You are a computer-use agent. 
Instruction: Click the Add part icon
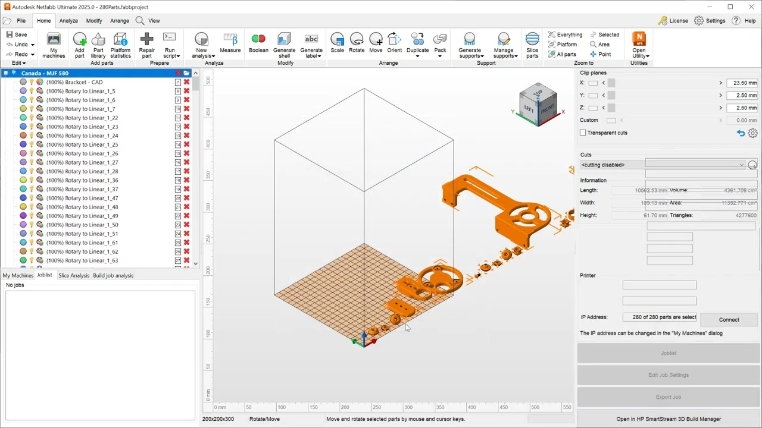coord(79,40)
